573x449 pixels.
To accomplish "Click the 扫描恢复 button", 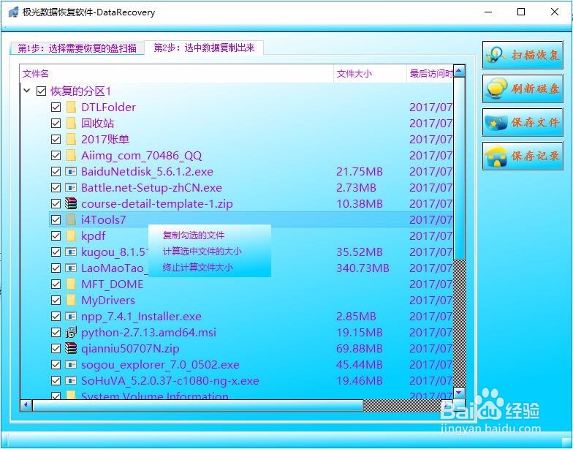I will (523, 55).
